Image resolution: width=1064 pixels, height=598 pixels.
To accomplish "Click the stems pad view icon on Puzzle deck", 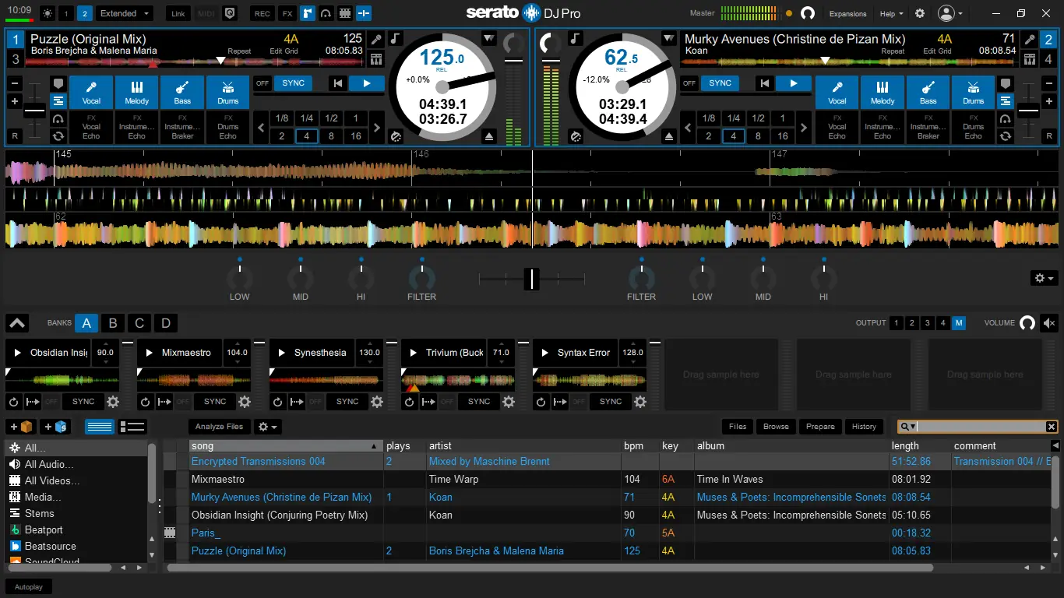I will click(x=58, y=100).
